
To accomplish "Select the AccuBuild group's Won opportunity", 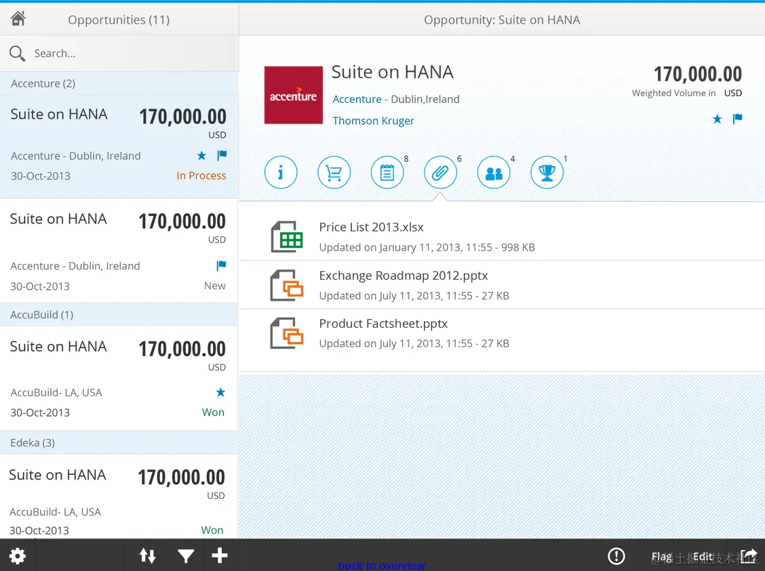I will (119, 379).
